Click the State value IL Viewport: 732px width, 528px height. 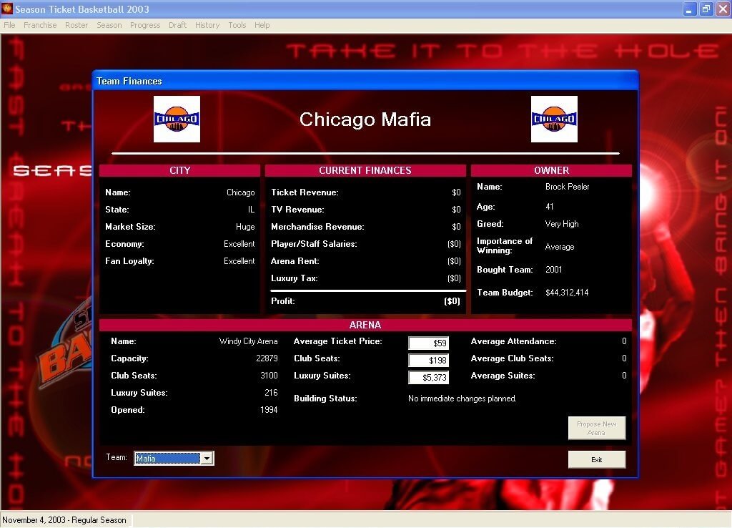point(251,210)
